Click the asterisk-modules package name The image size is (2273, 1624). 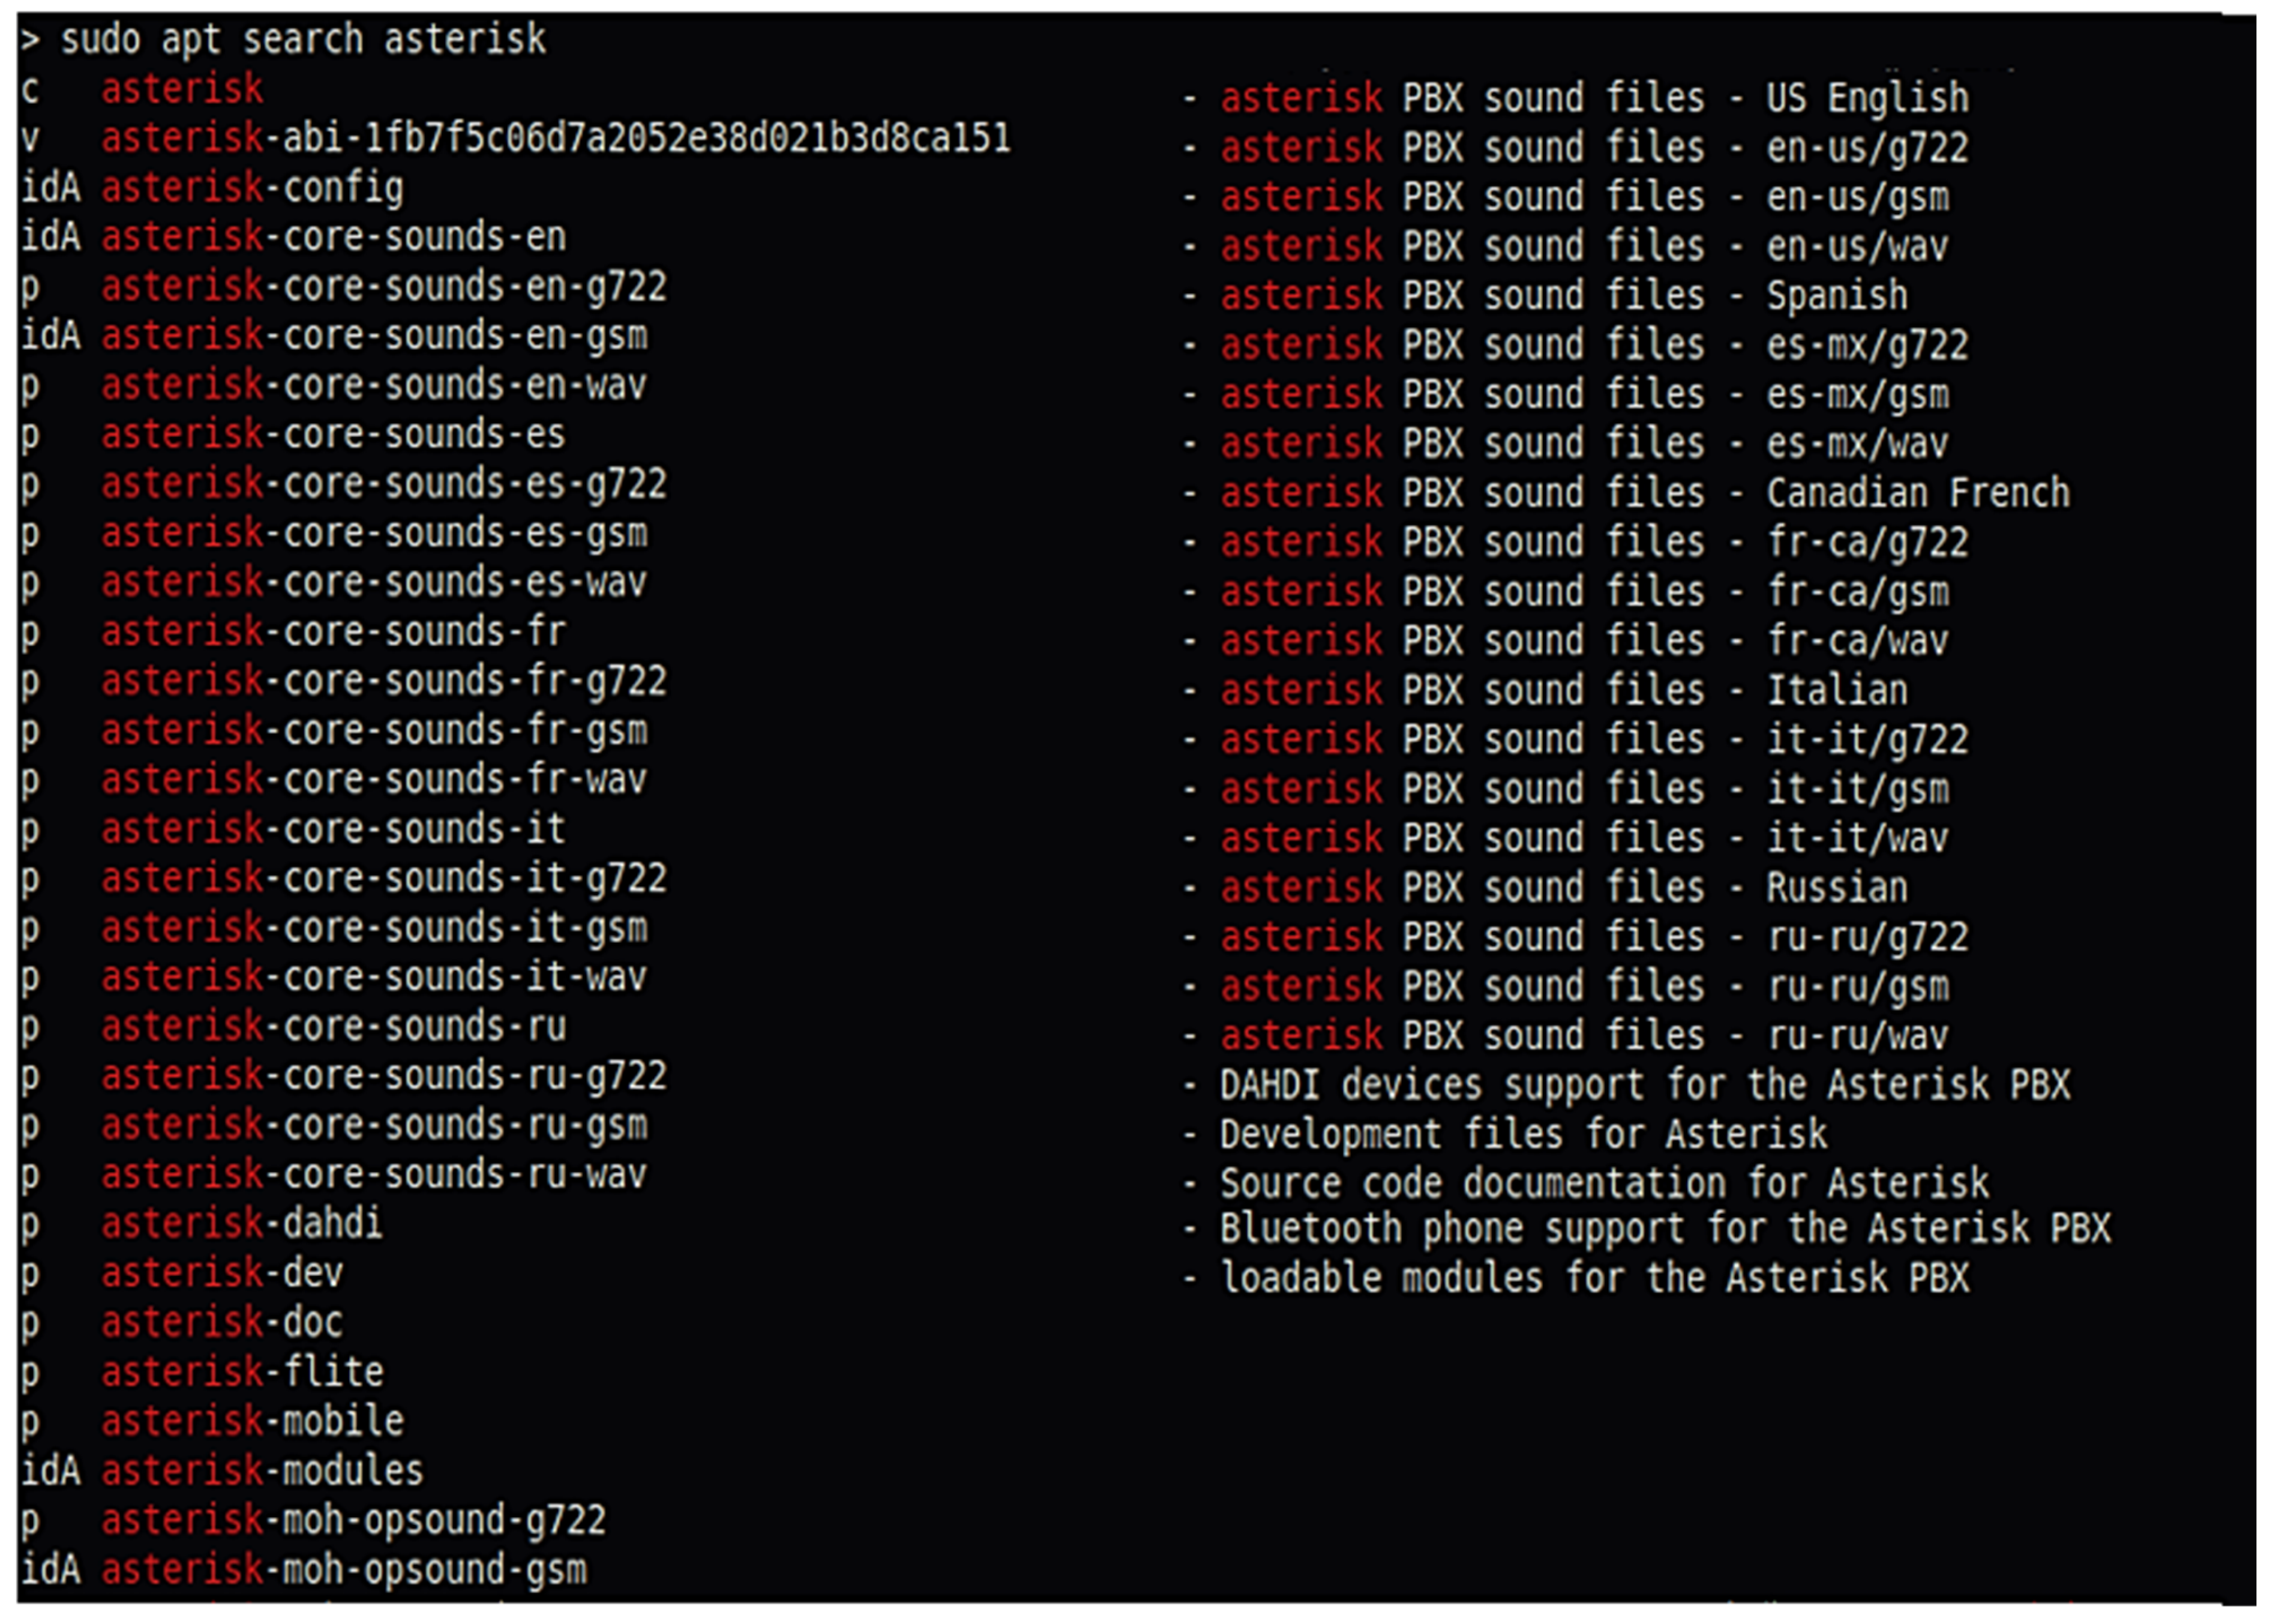coord(262,1471)
